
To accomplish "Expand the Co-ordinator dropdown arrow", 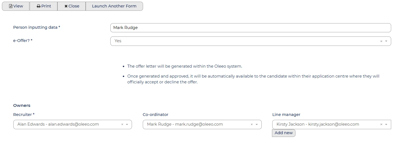I will point(257,125).
